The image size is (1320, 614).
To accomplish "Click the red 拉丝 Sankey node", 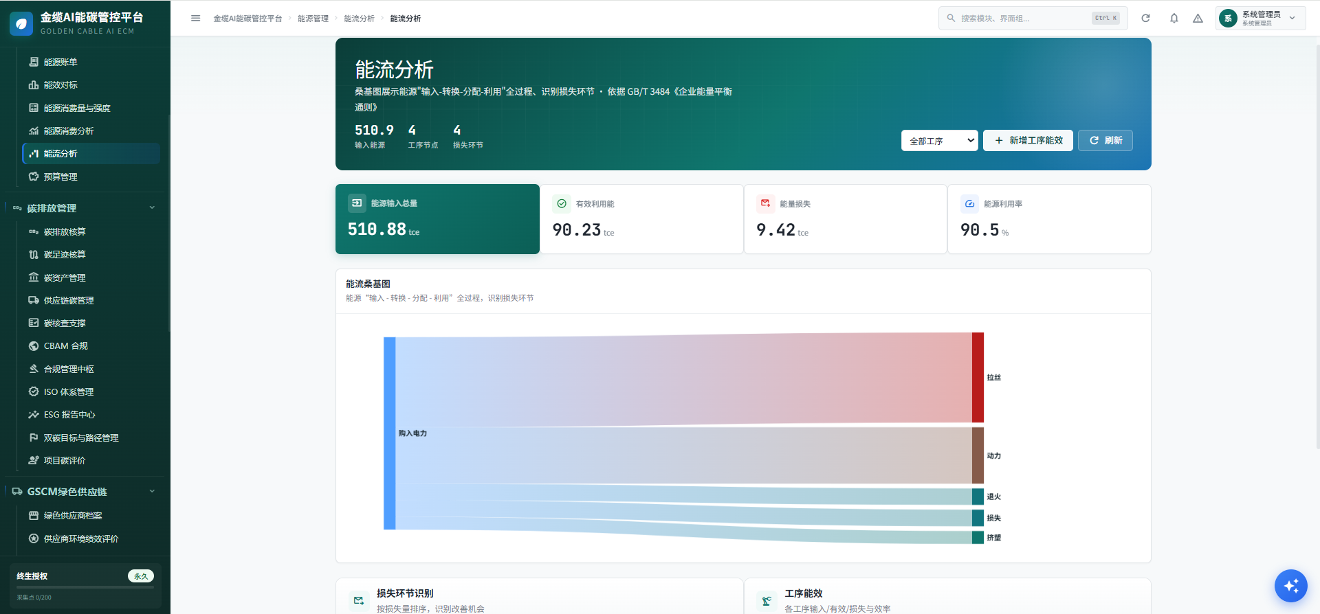I will [978, 377].
